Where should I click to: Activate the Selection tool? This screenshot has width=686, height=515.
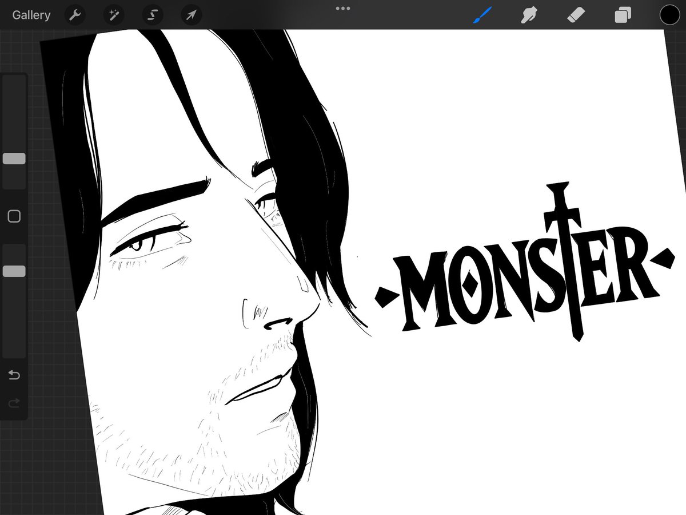coord(153,15)
